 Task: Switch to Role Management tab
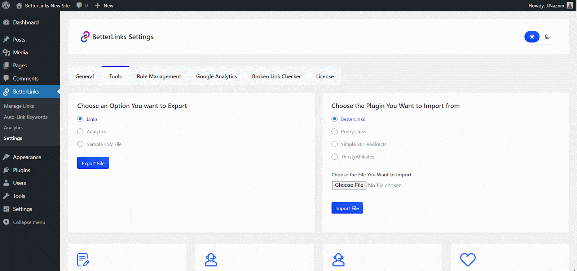point(159,76)
